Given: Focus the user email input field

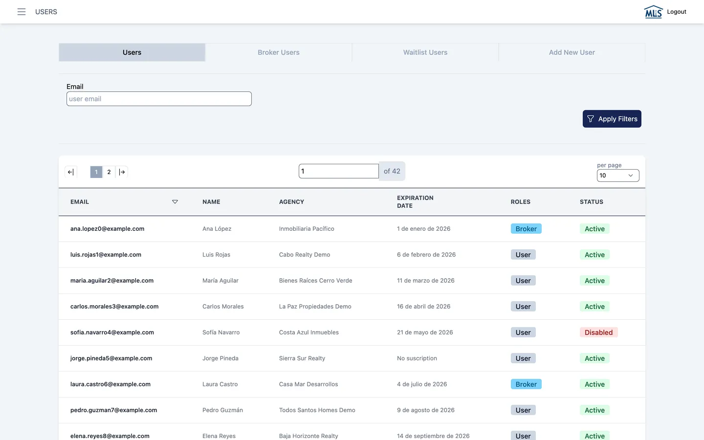Looking at the screenshot, I should (159, 99).
